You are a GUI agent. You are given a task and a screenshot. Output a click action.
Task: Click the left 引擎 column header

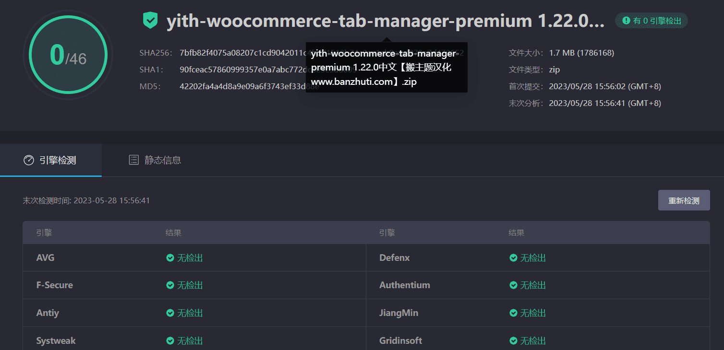[44, 233]
